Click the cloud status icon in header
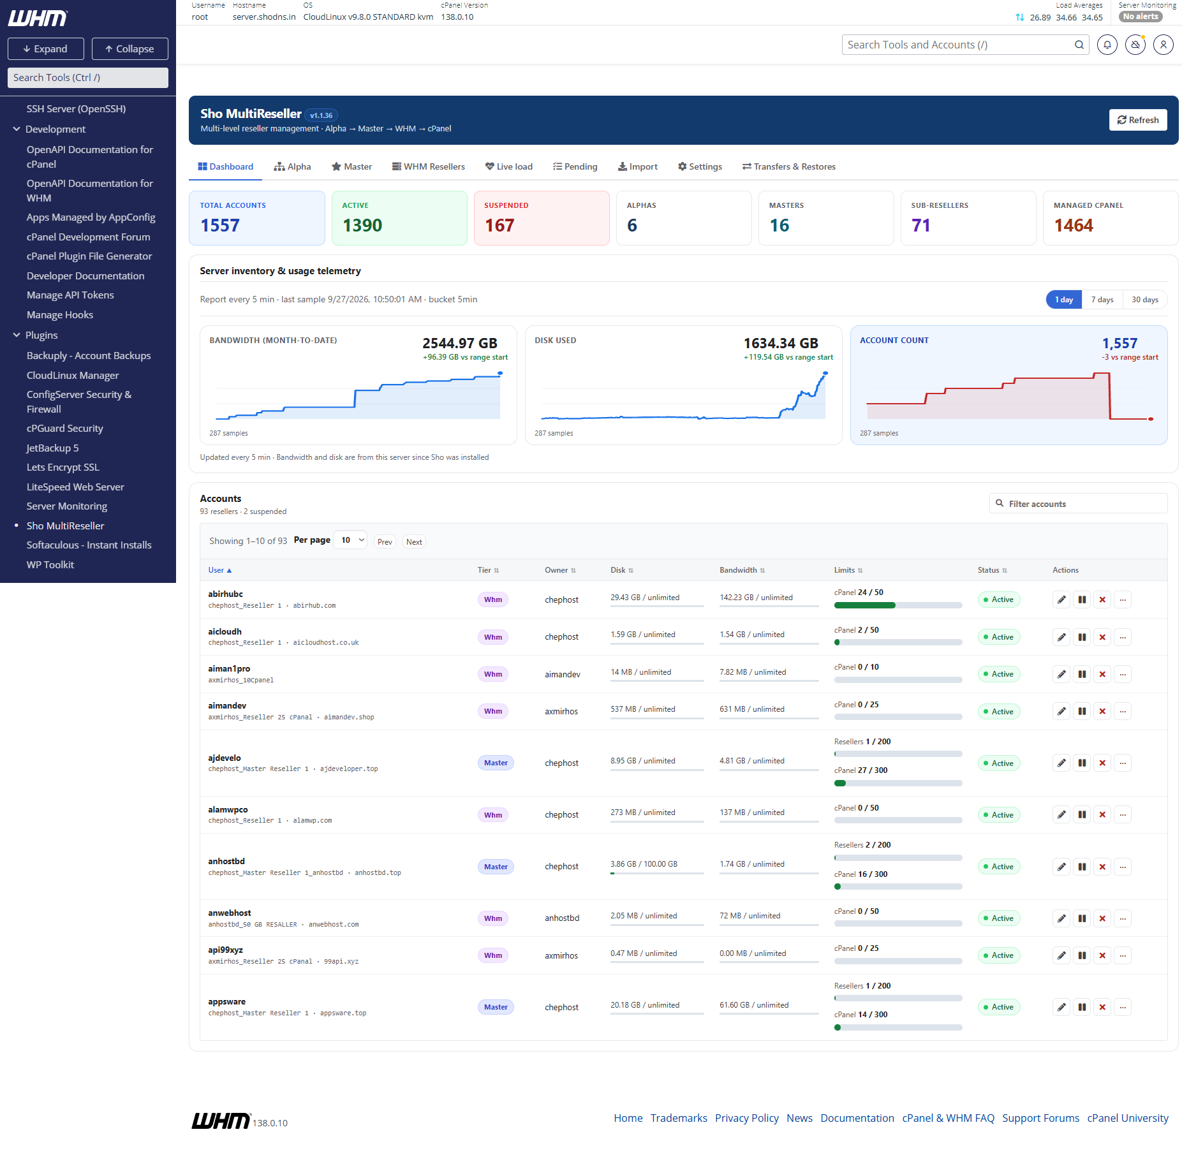Screen dimensions: 1182x1162 (x=1135, y=45)
